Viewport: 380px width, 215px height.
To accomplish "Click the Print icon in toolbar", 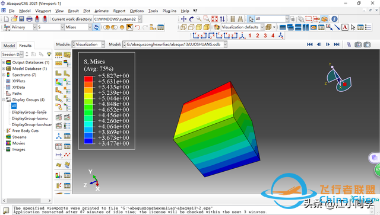I will [x=29, y=19].
